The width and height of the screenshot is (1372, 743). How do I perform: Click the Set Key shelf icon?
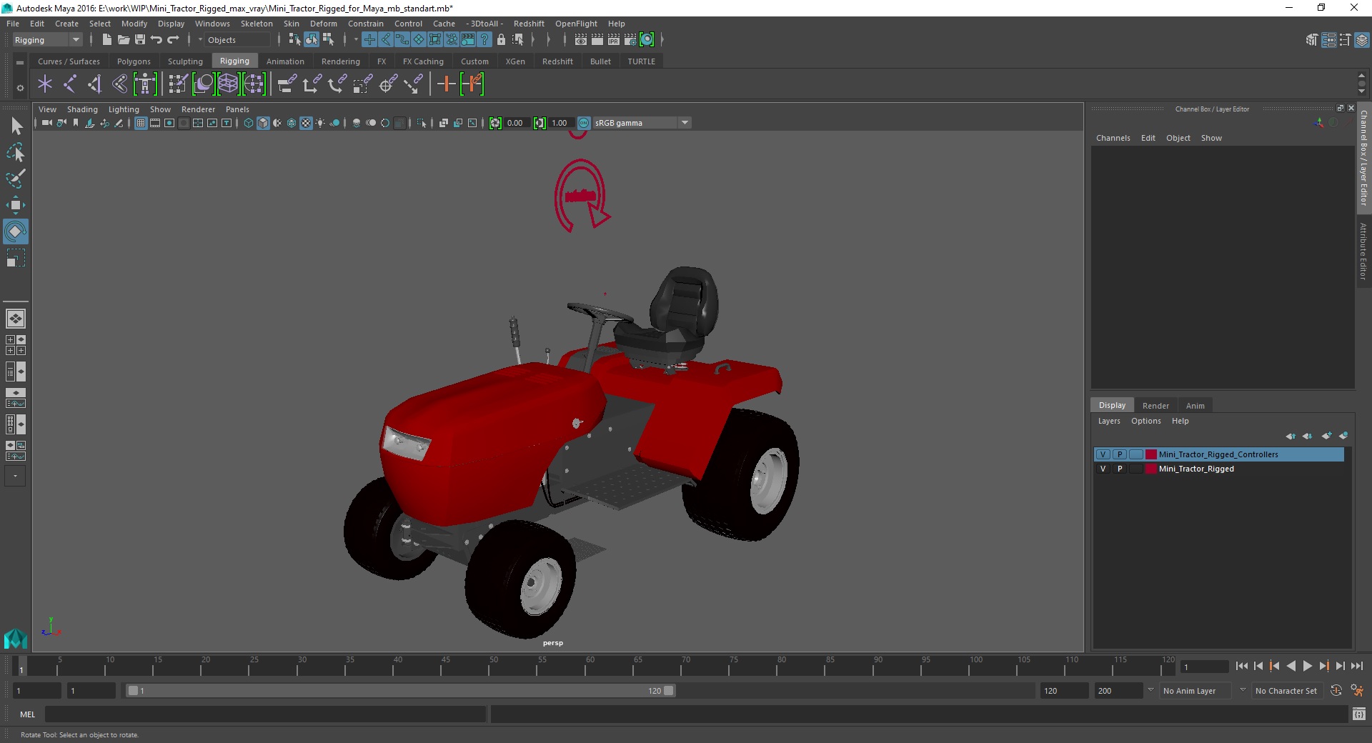click(x=446, y=84)
